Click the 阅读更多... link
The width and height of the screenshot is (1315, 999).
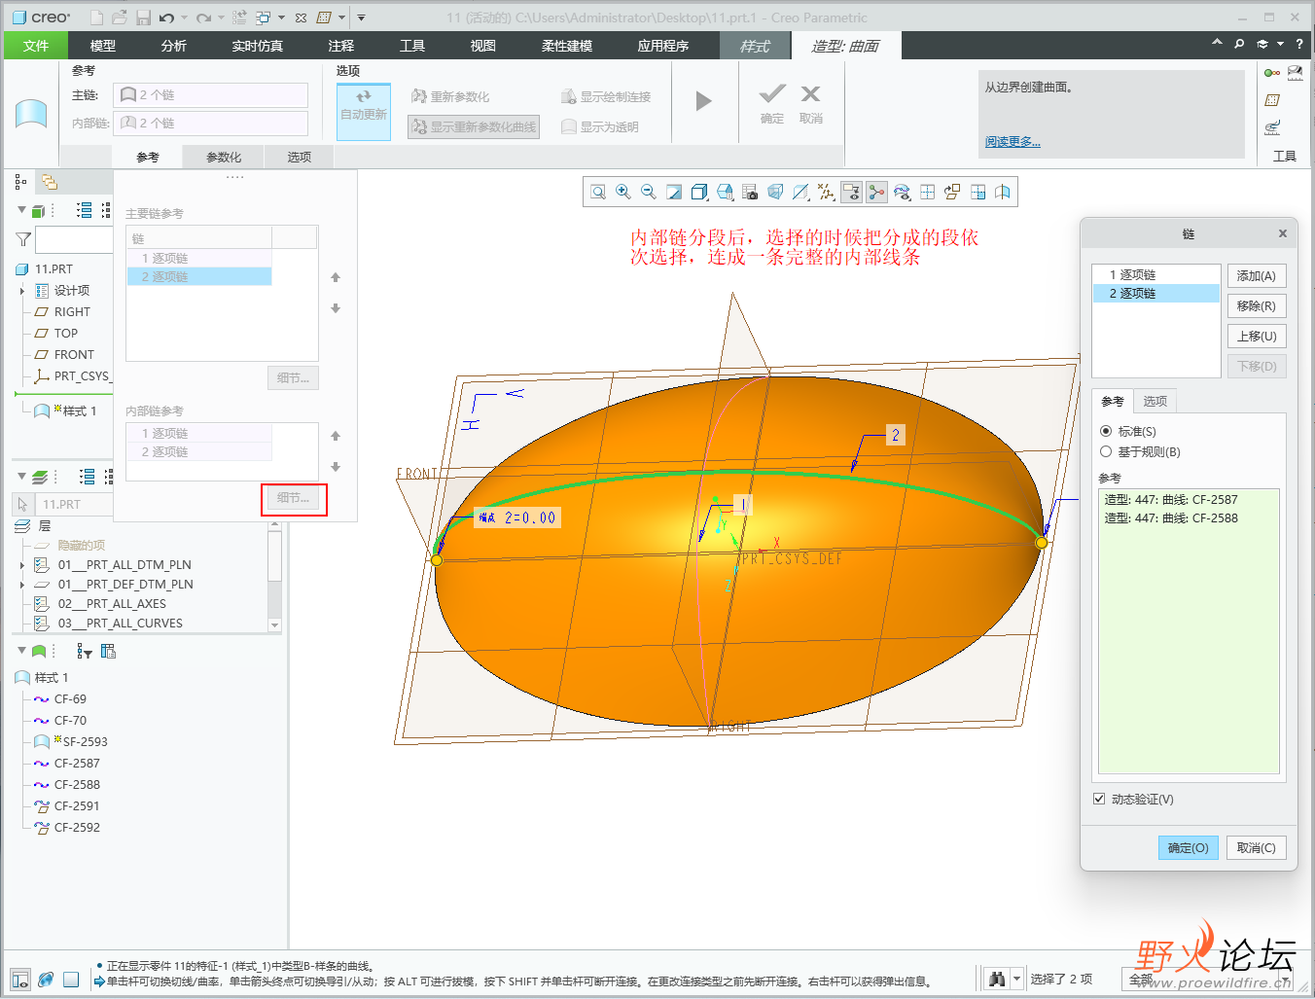point(1013,142)
